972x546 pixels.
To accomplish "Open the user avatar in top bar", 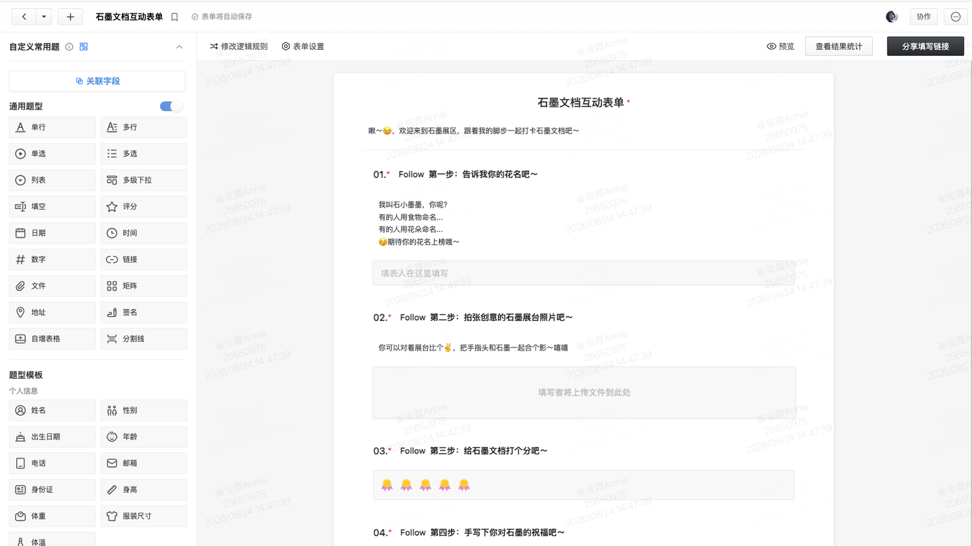I will coord(892,17).
